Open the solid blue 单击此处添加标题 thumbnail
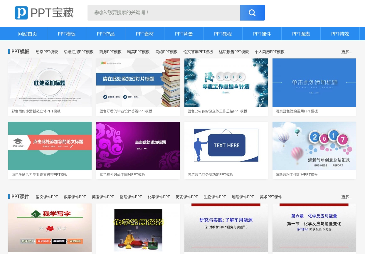 [x=314, y=83]
